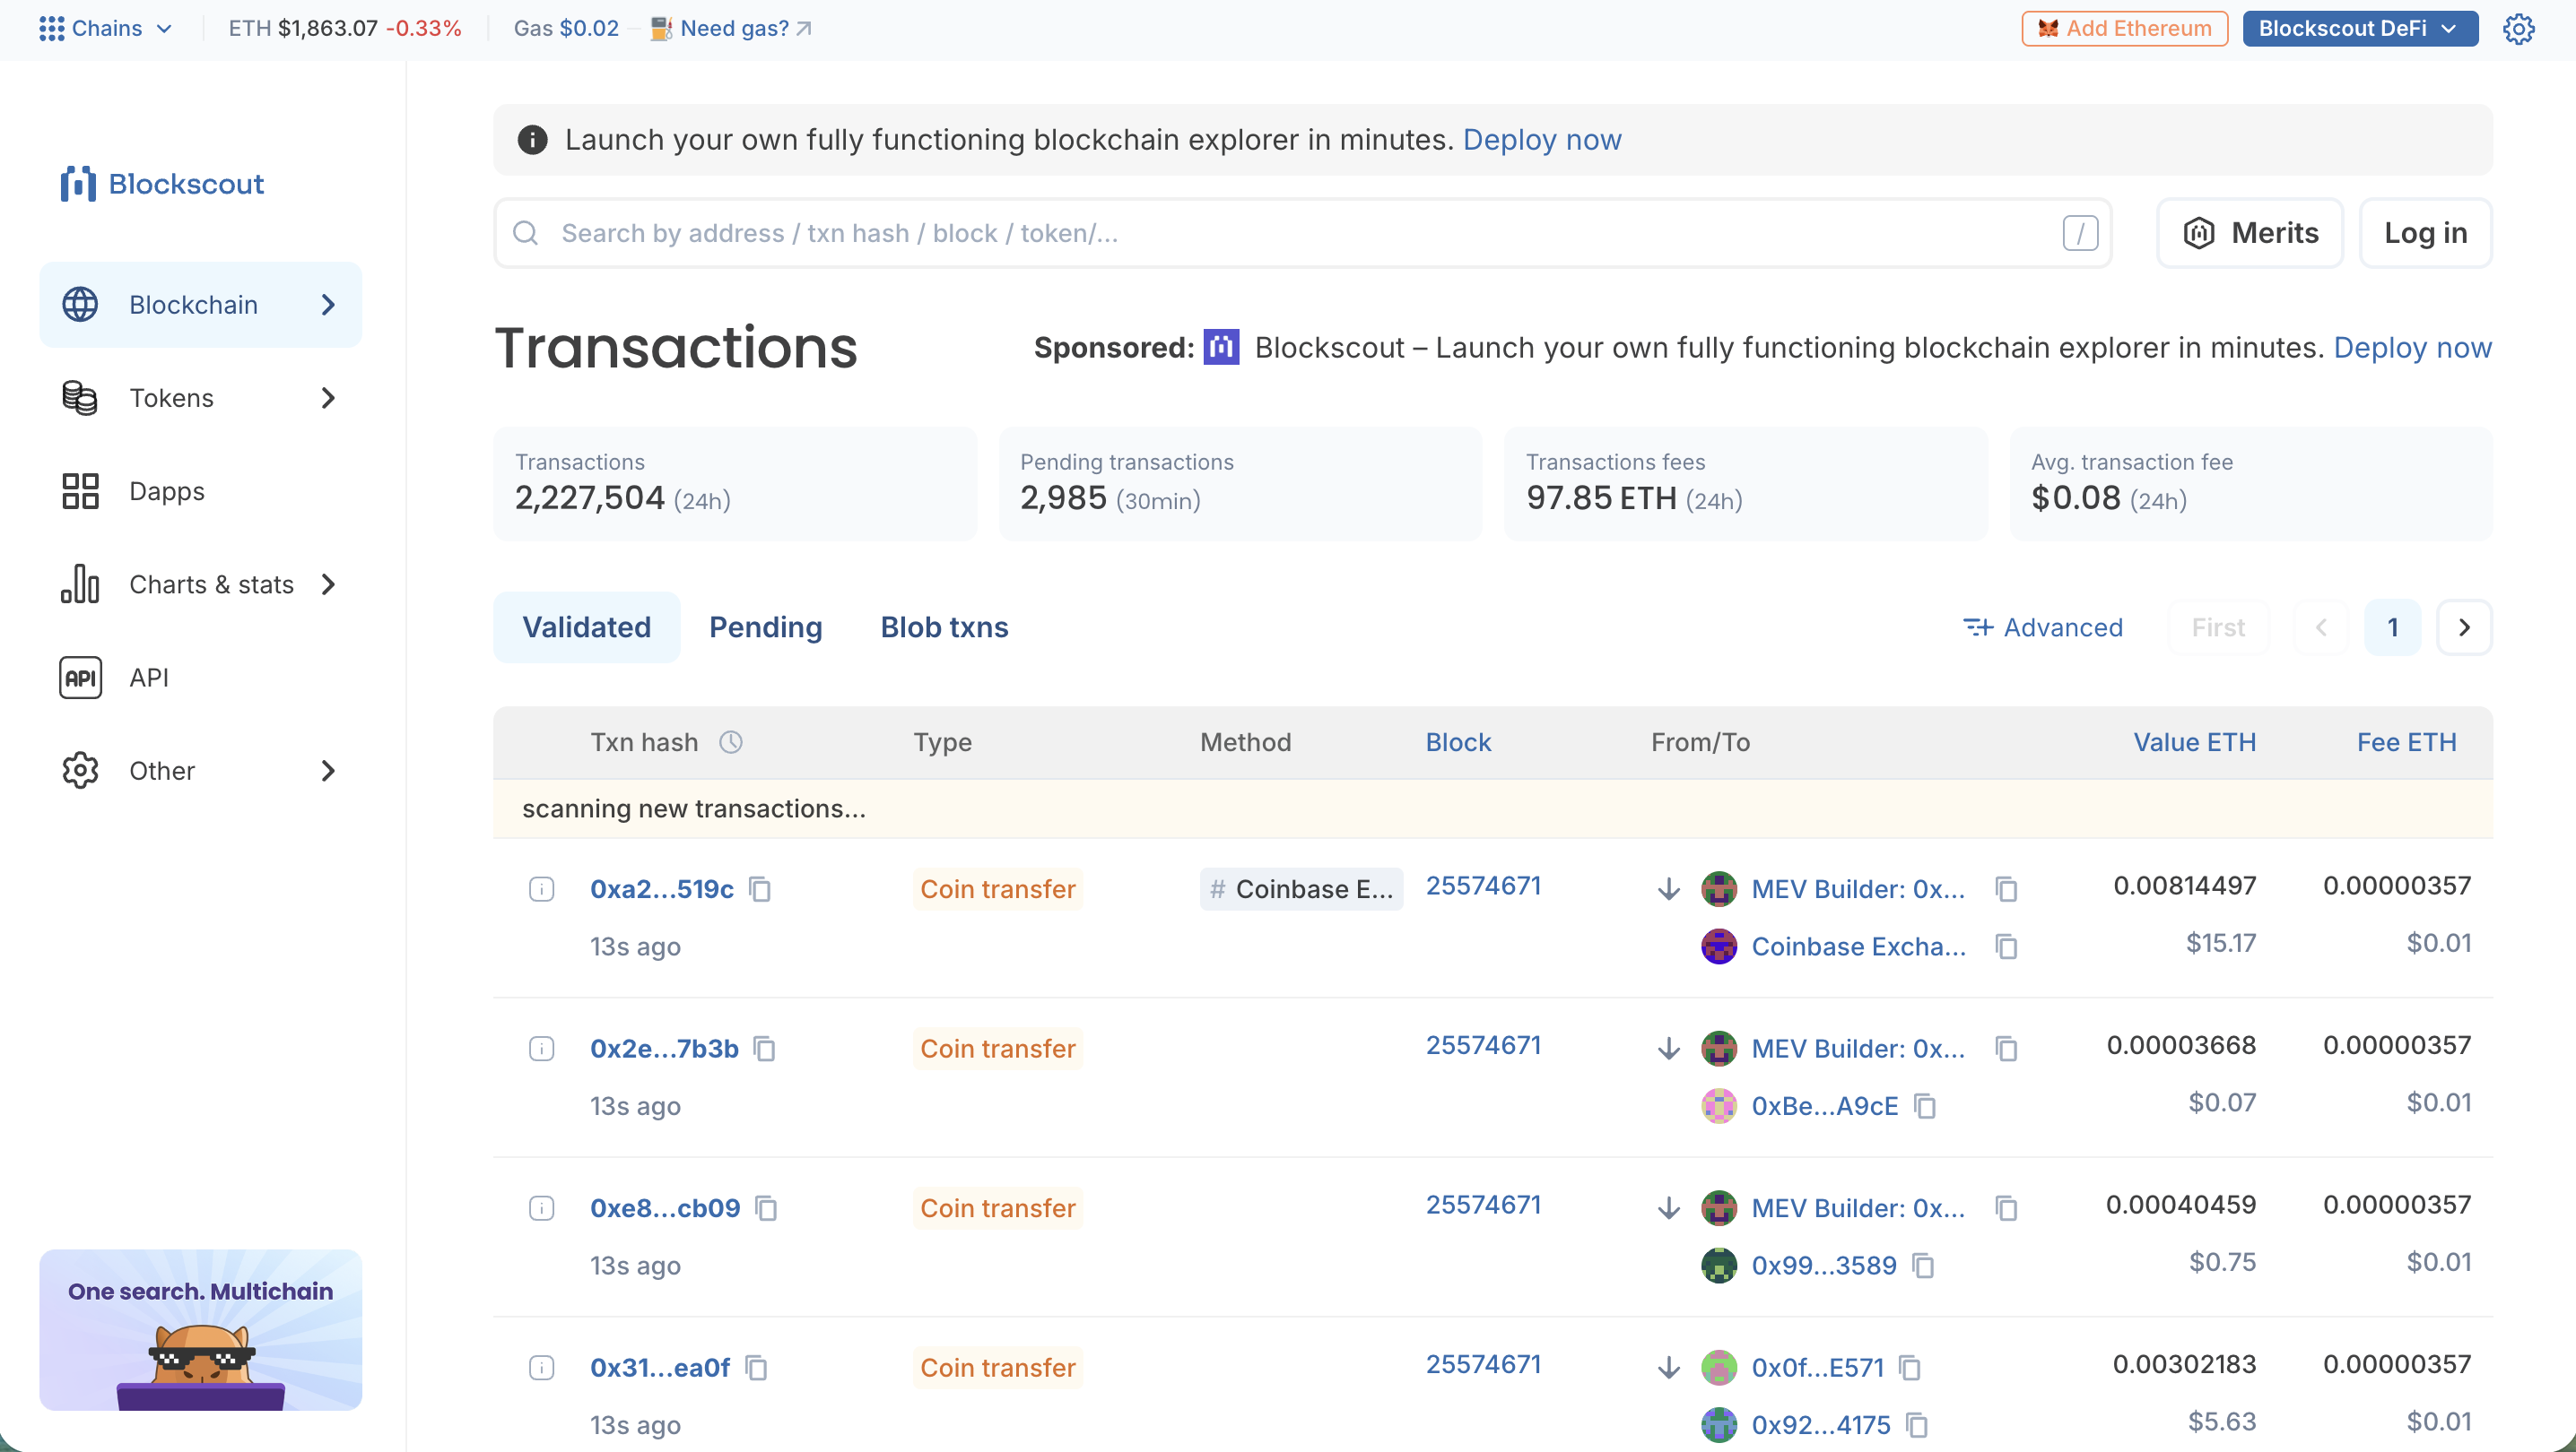Image resolution: width=2576 pixels, height=1452 pixels.
Task: Switch to the Blob txns tab
Action: (x=945, y=627)
